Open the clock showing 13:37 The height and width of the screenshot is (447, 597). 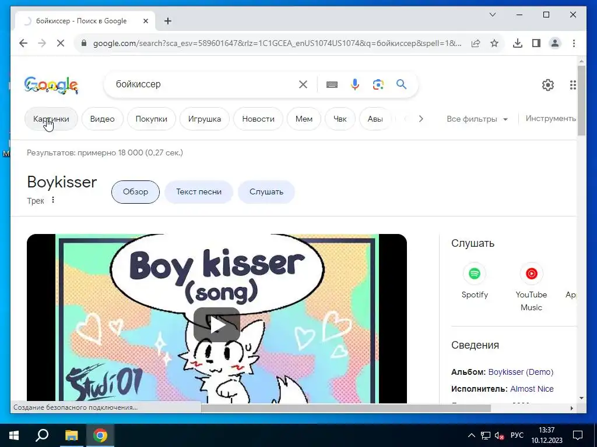click(x=547, y=435)
